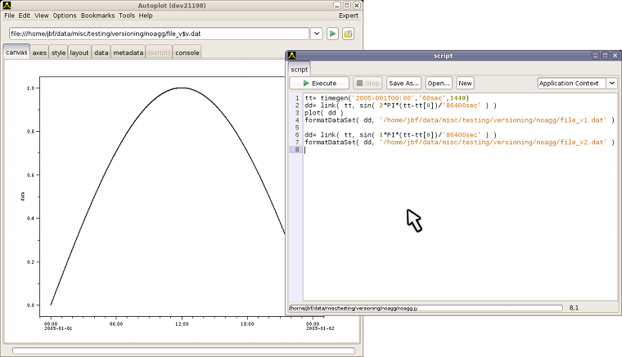The width and height of the screenshot is (622, 357).
Task: Open the Bookmarks menu
Action: tap(97, 16)
